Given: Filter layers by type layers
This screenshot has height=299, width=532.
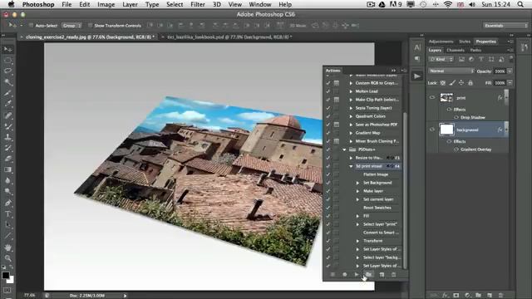Looking at the screenshot, I should pyautogui.click(x=481, y=59).
